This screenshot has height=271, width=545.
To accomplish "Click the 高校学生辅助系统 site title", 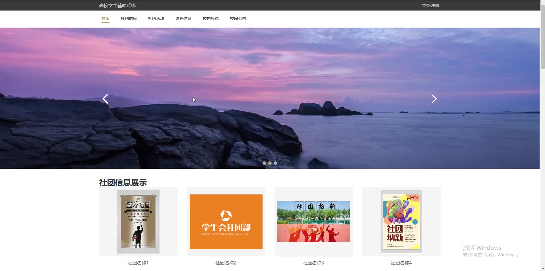I will pyautogui.click(x=117, y=5).
